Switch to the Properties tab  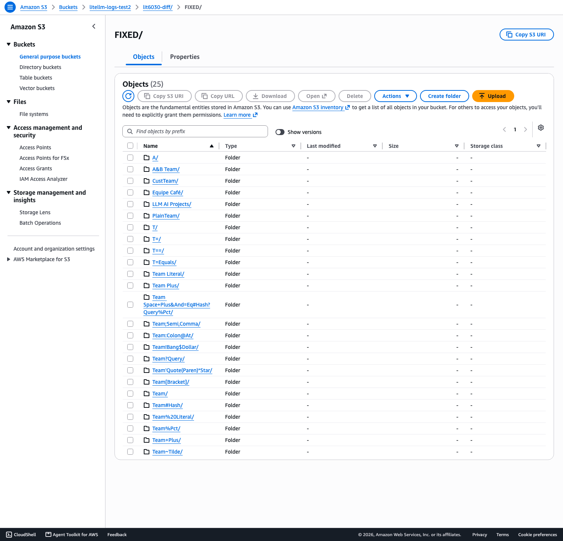click(x=185, y=57)
